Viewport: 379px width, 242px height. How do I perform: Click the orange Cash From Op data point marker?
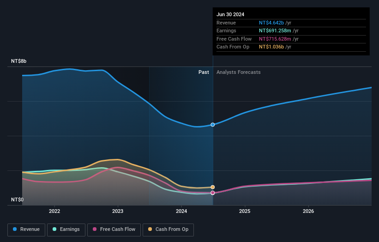(213, 187)
